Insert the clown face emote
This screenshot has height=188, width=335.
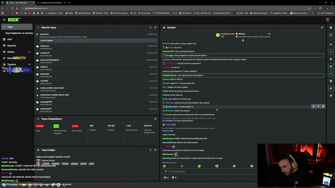click(217, 166)
